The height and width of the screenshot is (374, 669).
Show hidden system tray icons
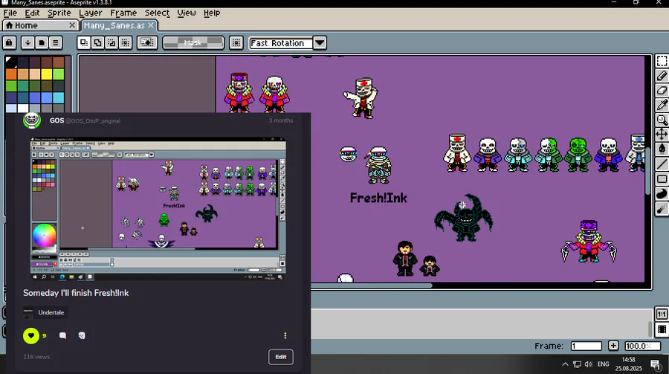click(565, 364)
